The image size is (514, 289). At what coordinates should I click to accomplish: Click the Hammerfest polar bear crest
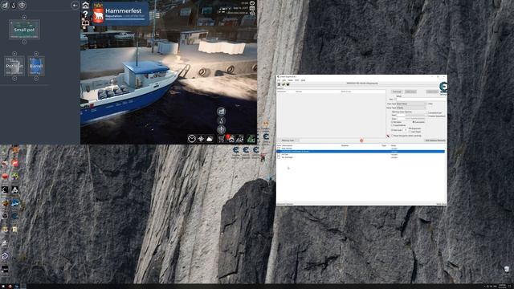pyautogui.click(x=98, y=14)
